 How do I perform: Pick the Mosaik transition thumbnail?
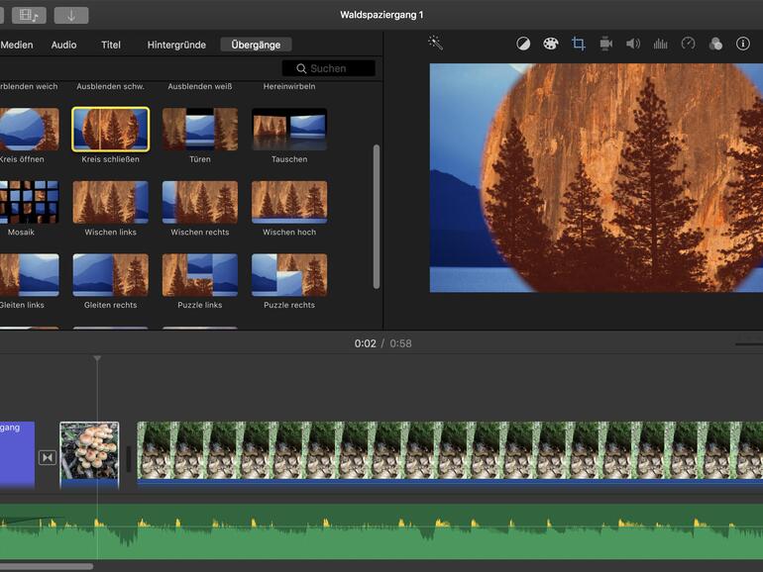pos(29,202)
